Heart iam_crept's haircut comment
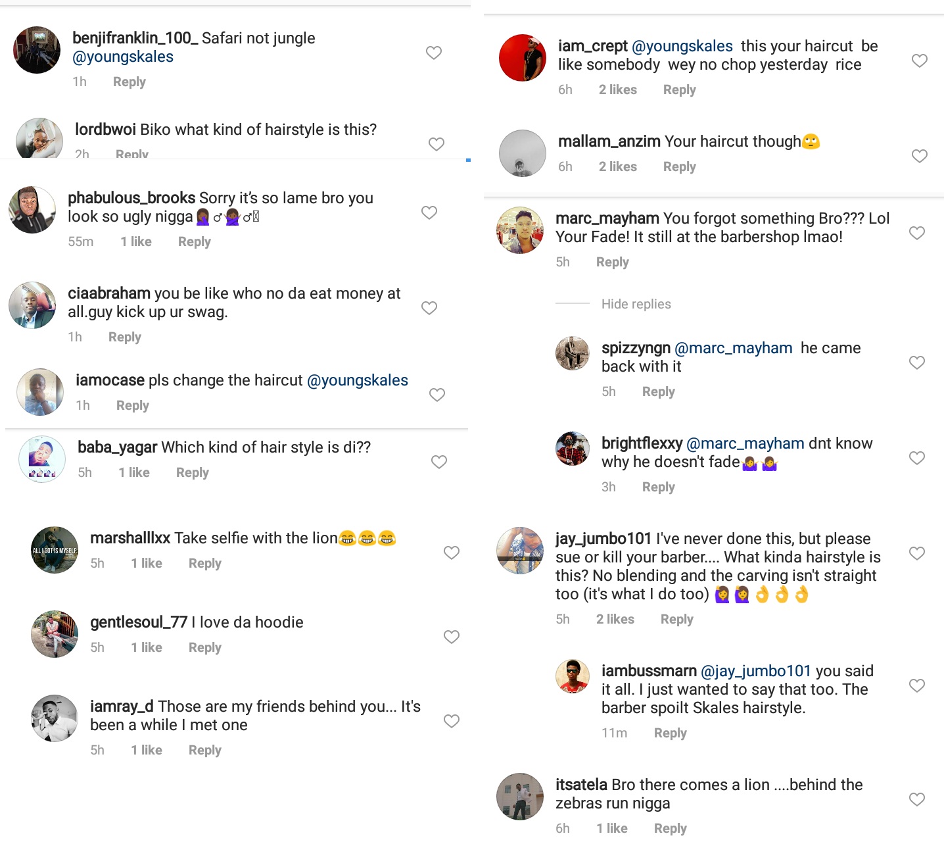Screen dimensions: 944x842 click(x=920, y=61)
